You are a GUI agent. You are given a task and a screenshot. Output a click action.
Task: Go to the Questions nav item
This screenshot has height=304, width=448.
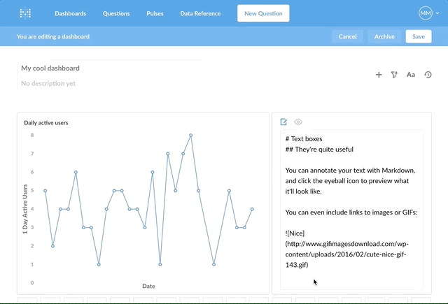click(x=116, y=13)
